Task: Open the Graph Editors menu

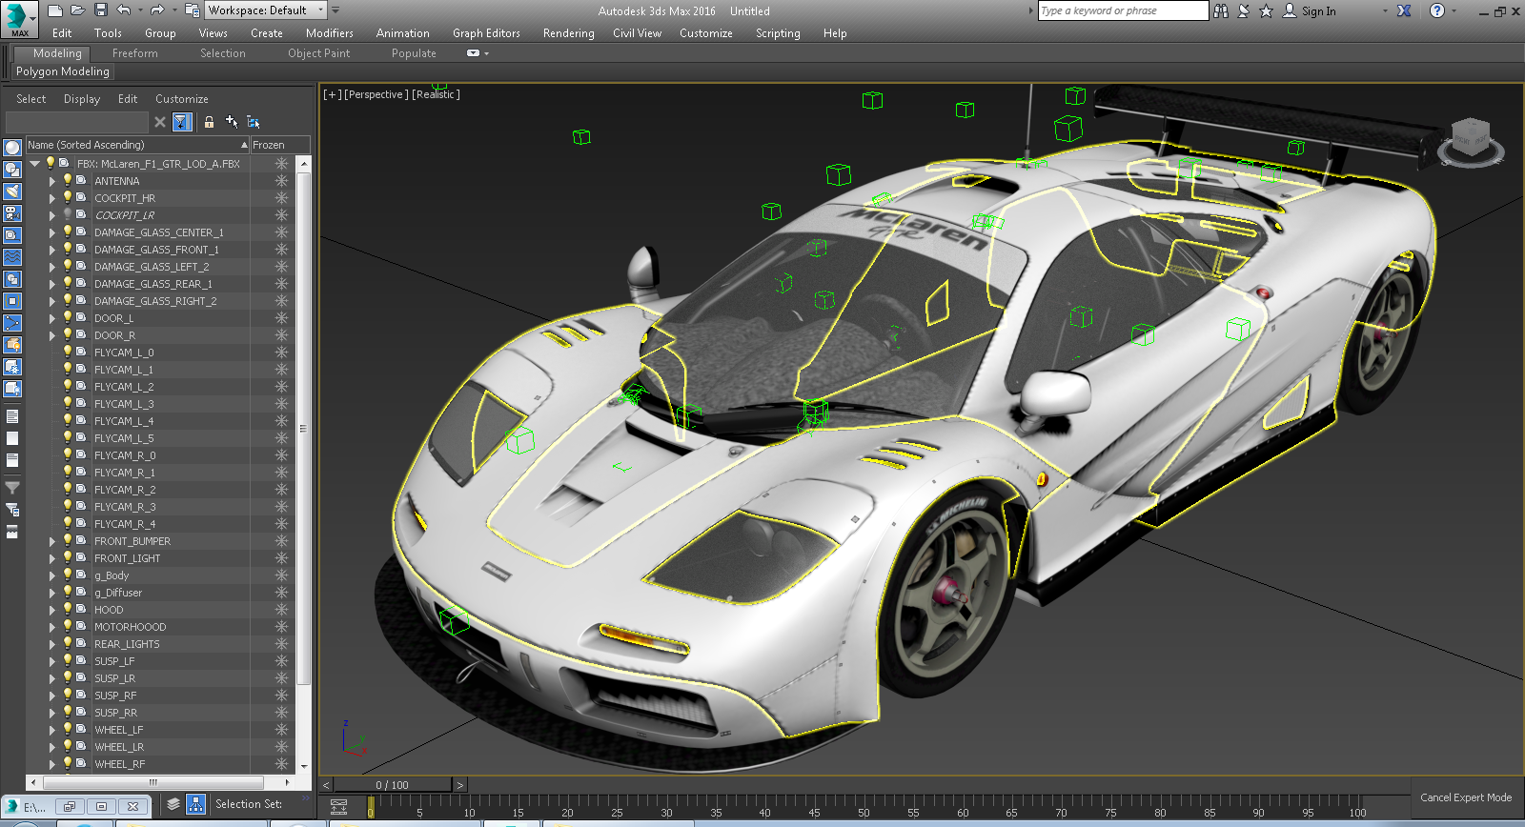Action: click(486, 33)
